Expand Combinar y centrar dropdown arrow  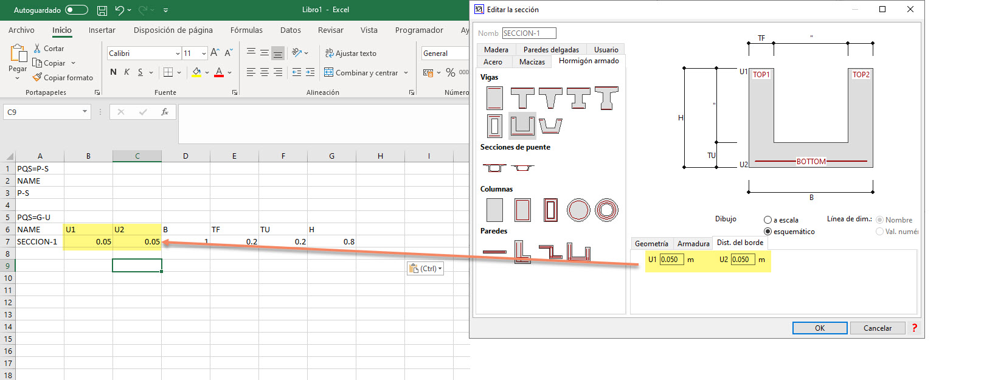point(406,73)
